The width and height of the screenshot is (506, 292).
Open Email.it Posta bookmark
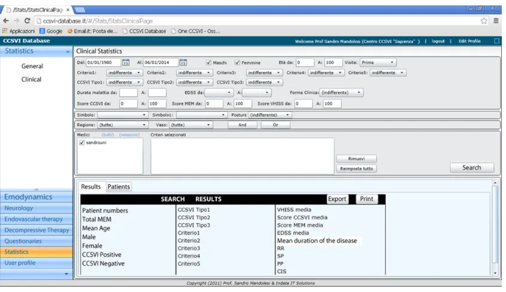tap(92, 31)
